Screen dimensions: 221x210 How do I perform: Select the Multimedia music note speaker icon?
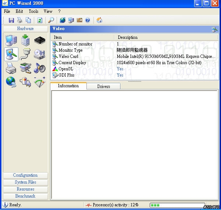[40, 68]
